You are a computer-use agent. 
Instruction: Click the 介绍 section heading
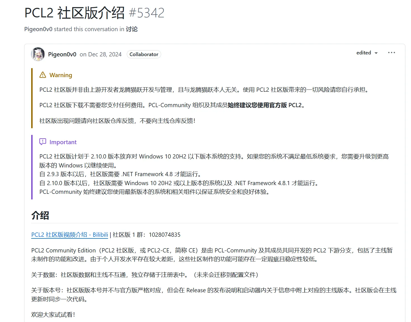pyautogui.click(x=40, y=215)
